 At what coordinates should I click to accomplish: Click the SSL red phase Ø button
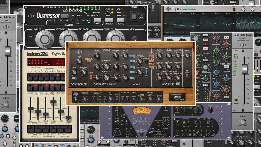[206, 44]
